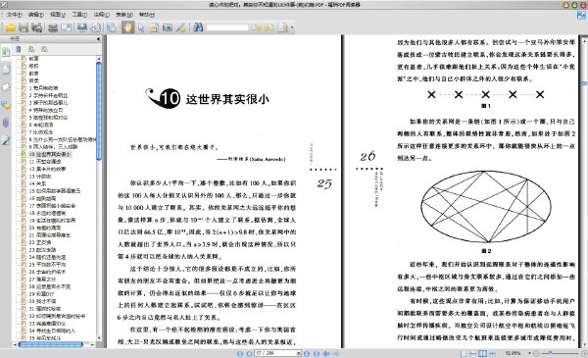Screen dimensions: 588x358
Task: Go to the first page button
Action: tap(240, 353)
